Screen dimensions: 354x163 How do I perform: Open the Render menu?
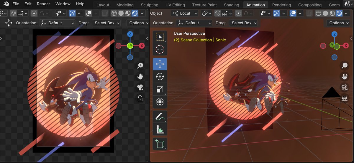43,4
